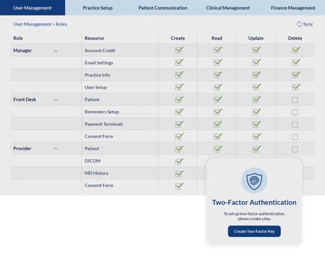The height and width of the screenshot is (269, 325).
Task: Collapse the Provider role group
Action: point(56,148)
